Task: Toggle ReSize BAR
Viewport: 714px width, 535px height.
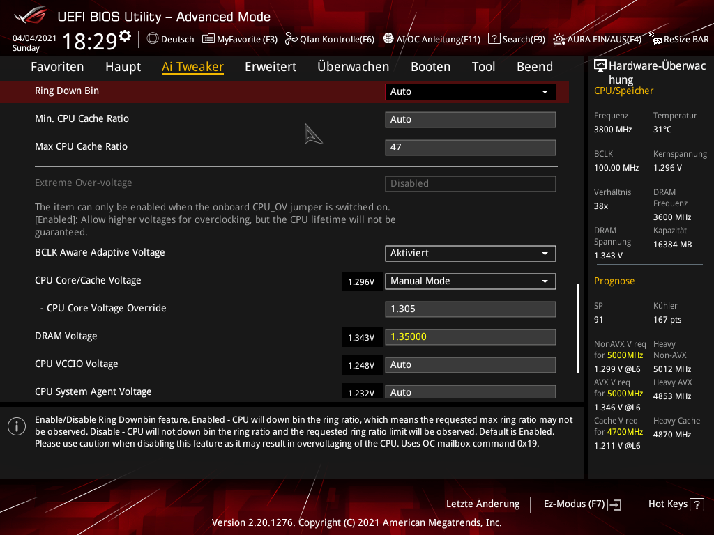Action: 679,39
